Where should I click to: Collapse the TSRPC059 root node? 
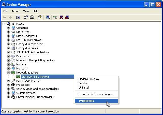click(4, 24)
